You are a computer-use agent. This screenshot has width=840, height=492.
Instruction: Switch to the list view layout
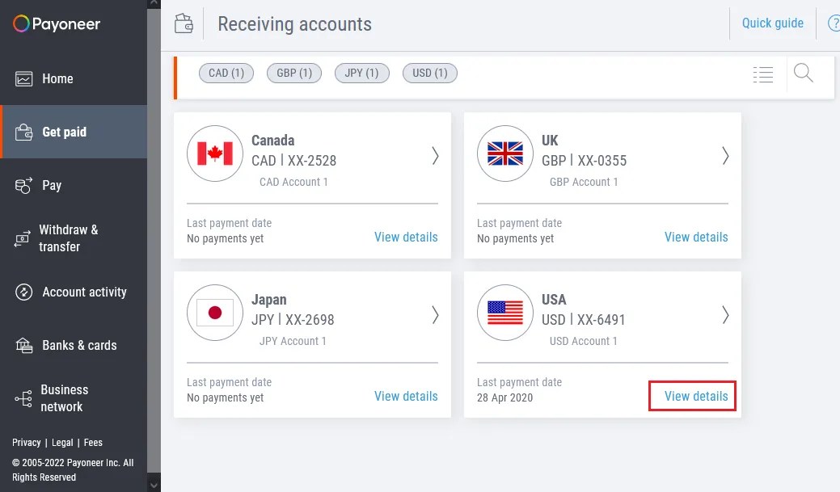click(x=762, y=73)
